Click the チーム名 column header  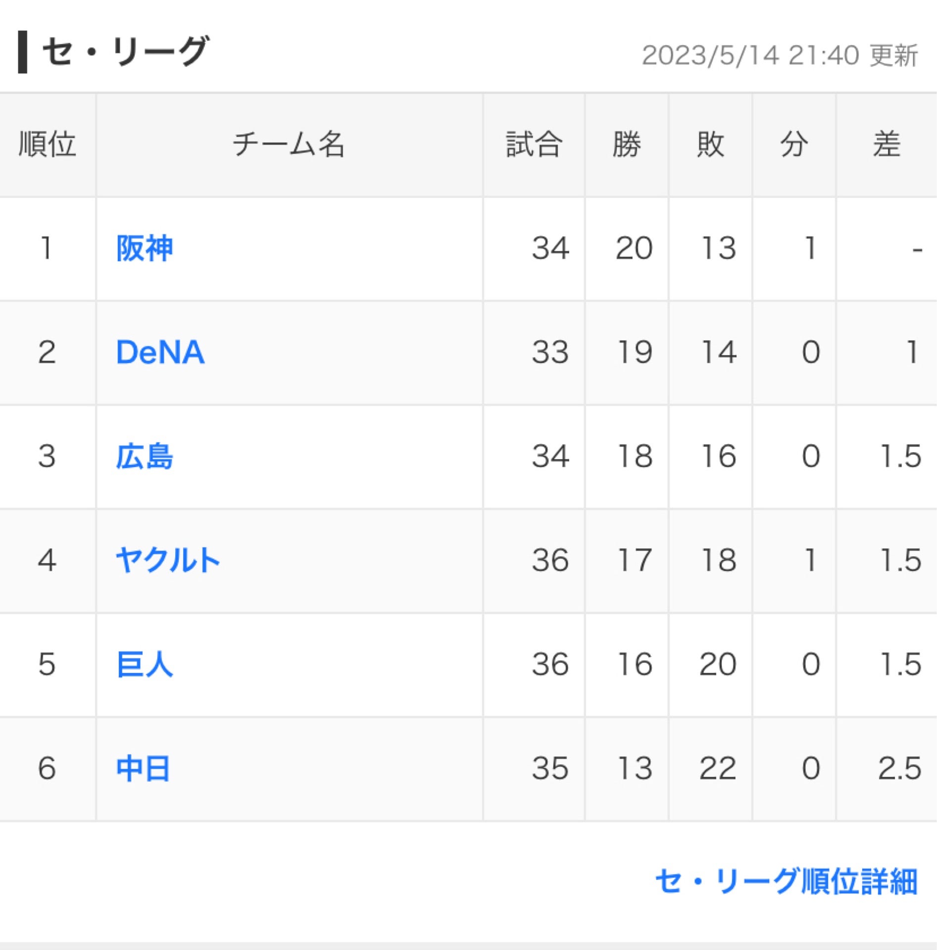[x=289, y=144]
